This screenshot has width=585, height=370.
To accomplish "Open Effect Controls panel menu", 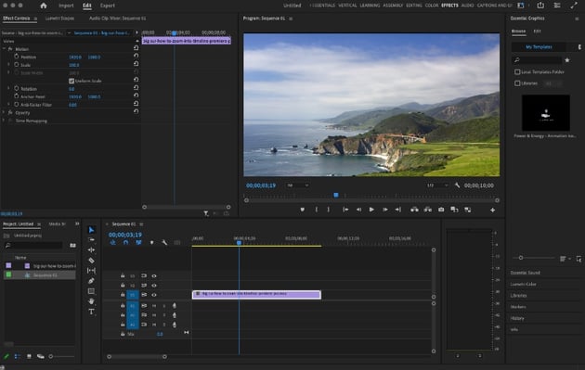I will pos(36,19).
